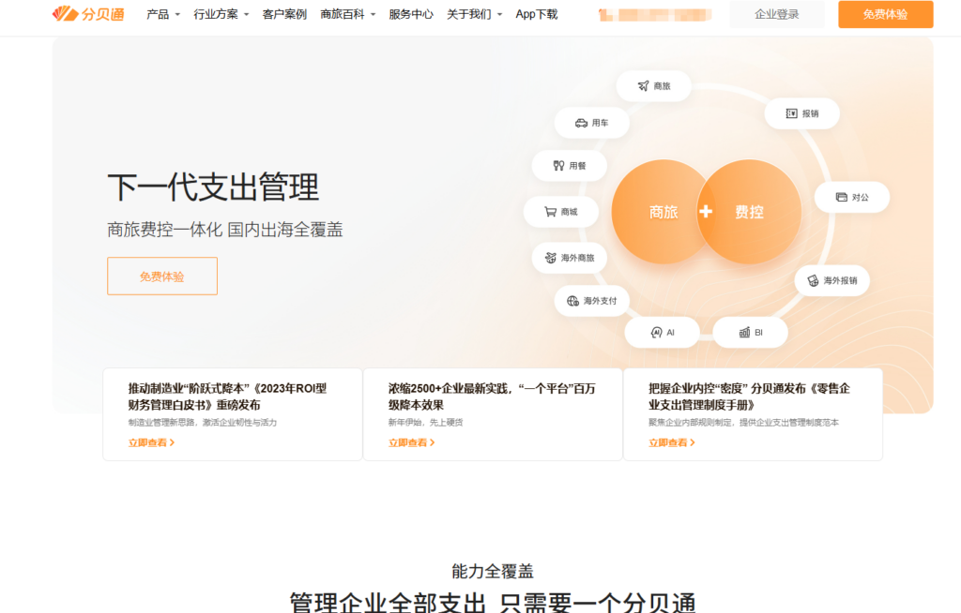Image resolution: width=961 pixels, height=613 pixels.
Task: Expand the 产品 dropdown menu
Action: pos(161,14)
